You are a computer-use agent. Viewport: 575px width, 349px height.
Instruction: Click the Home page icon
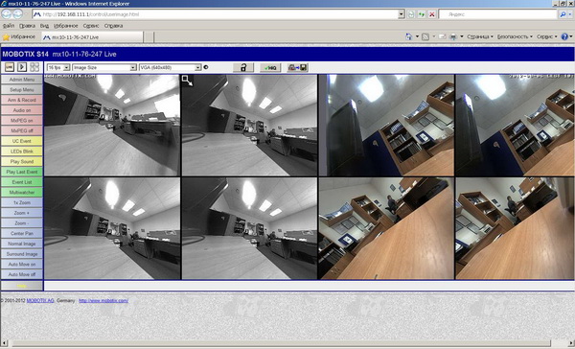coord(409,36)
